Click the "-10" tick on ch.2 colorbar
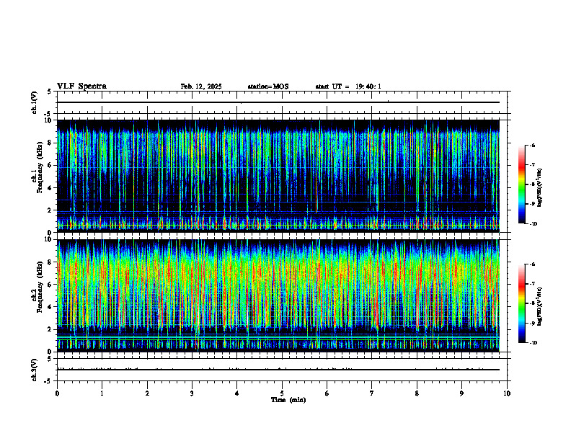The width and height of the screenshot is (571, 441). coord(534,342)
